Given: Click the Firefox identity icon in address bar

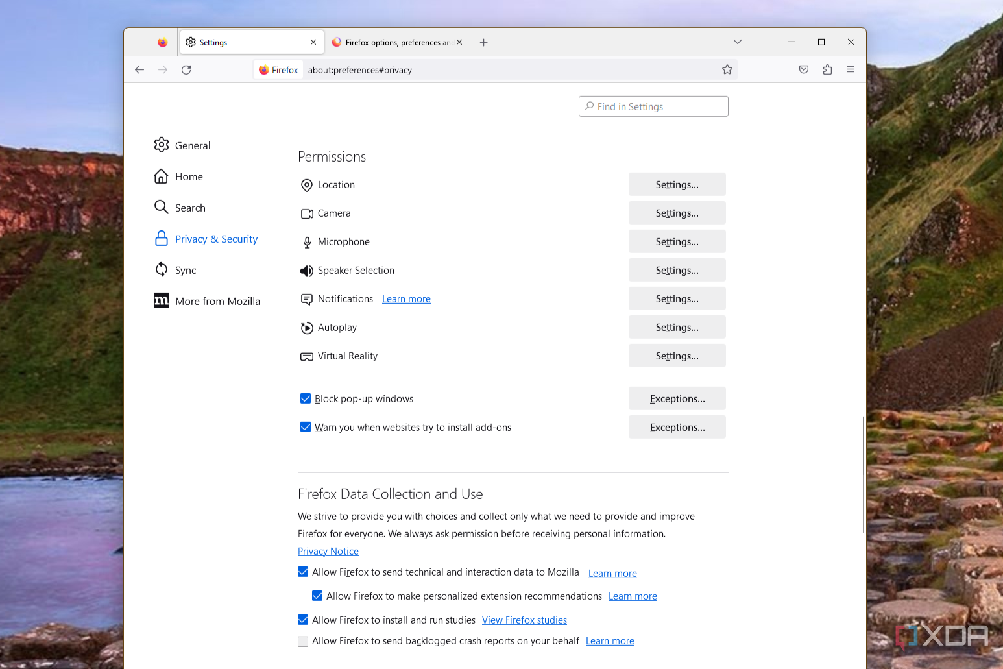Looking at the screenshot, I should pos(264,70).
